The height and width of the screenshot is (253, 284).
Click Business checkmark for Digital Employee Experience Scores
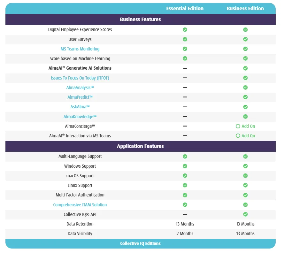[245, 29]
